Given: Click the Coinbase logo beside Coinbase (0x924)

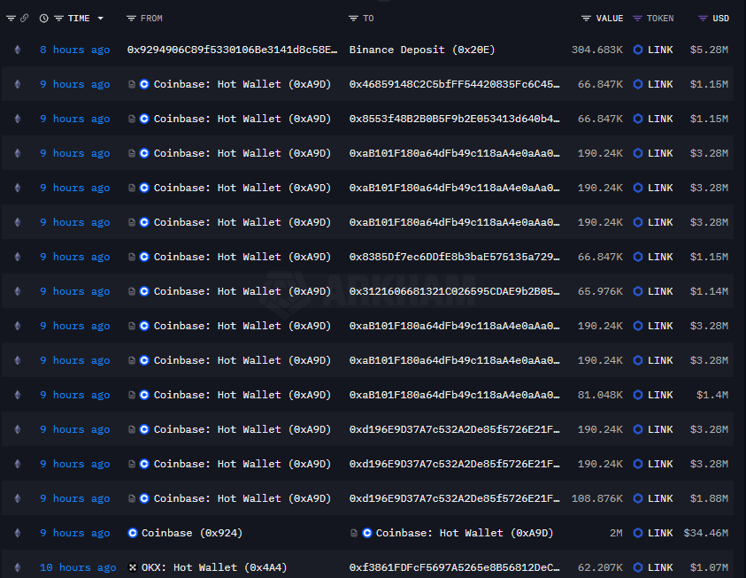Looking at the screenshot, I should pyautogui.click(x=133, y=533).
